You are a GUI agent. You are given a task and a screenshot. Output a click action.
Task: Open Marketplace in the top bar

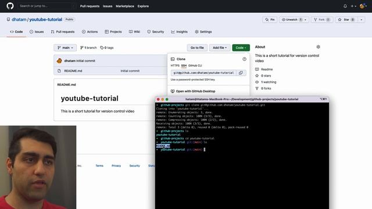(x=125, y=6)
